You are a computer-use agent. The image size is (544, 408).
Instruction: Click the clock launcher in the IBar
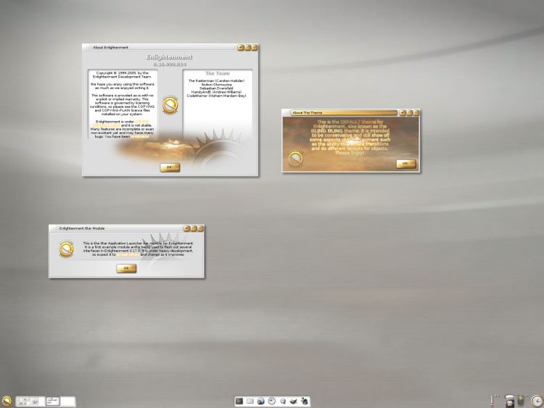pos(272,401)
